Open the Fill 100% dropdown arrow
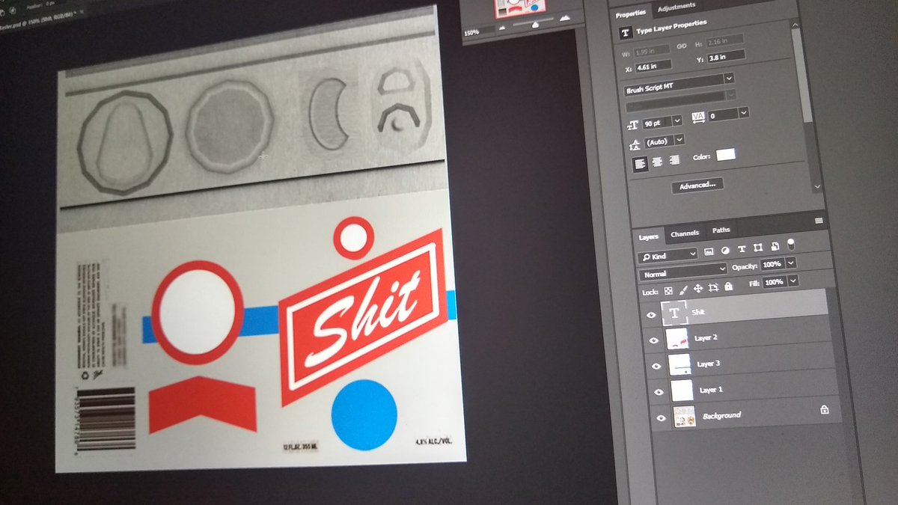The image size is (898, 505). pyautogui.click(x=793, y=281)
